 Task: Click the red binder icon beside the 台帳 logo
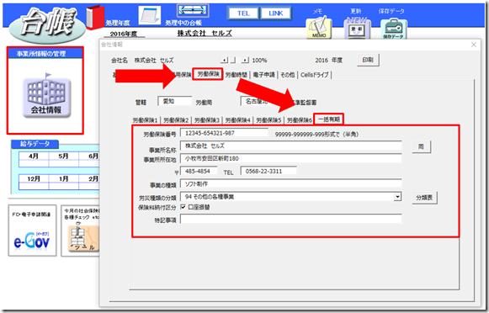(95, 18)
